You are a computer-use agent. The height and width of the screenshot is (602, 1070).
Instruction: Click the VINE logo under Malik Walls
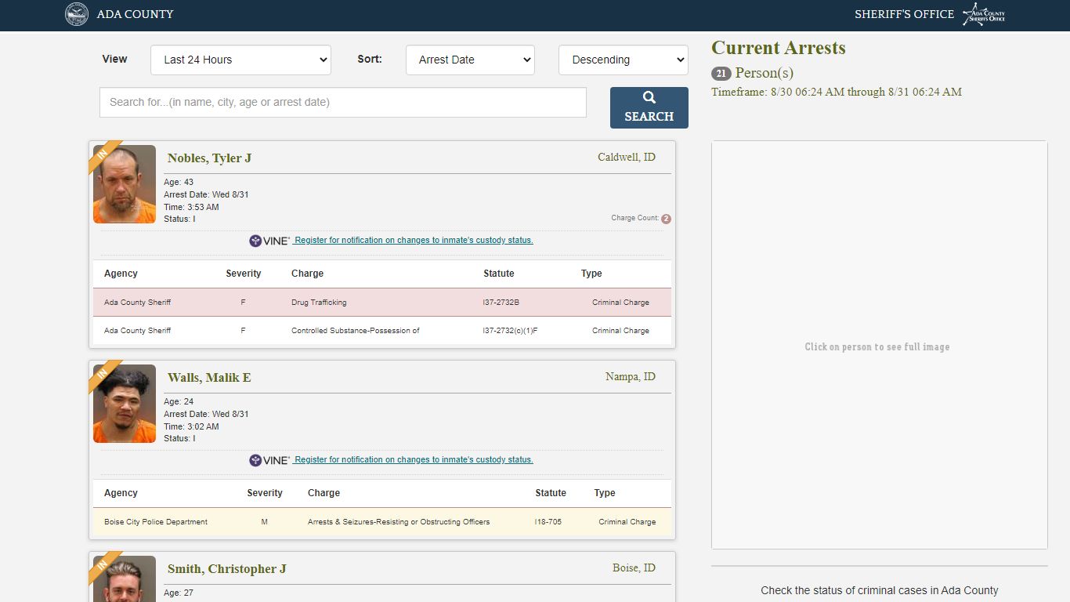click(269, 460)
